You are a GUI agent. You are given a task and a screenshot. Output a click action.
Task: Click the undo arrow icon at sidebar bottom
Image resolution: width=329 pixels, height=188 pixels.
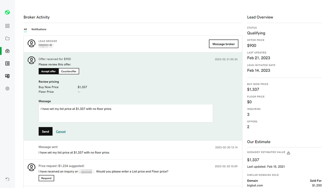(7, 179)
